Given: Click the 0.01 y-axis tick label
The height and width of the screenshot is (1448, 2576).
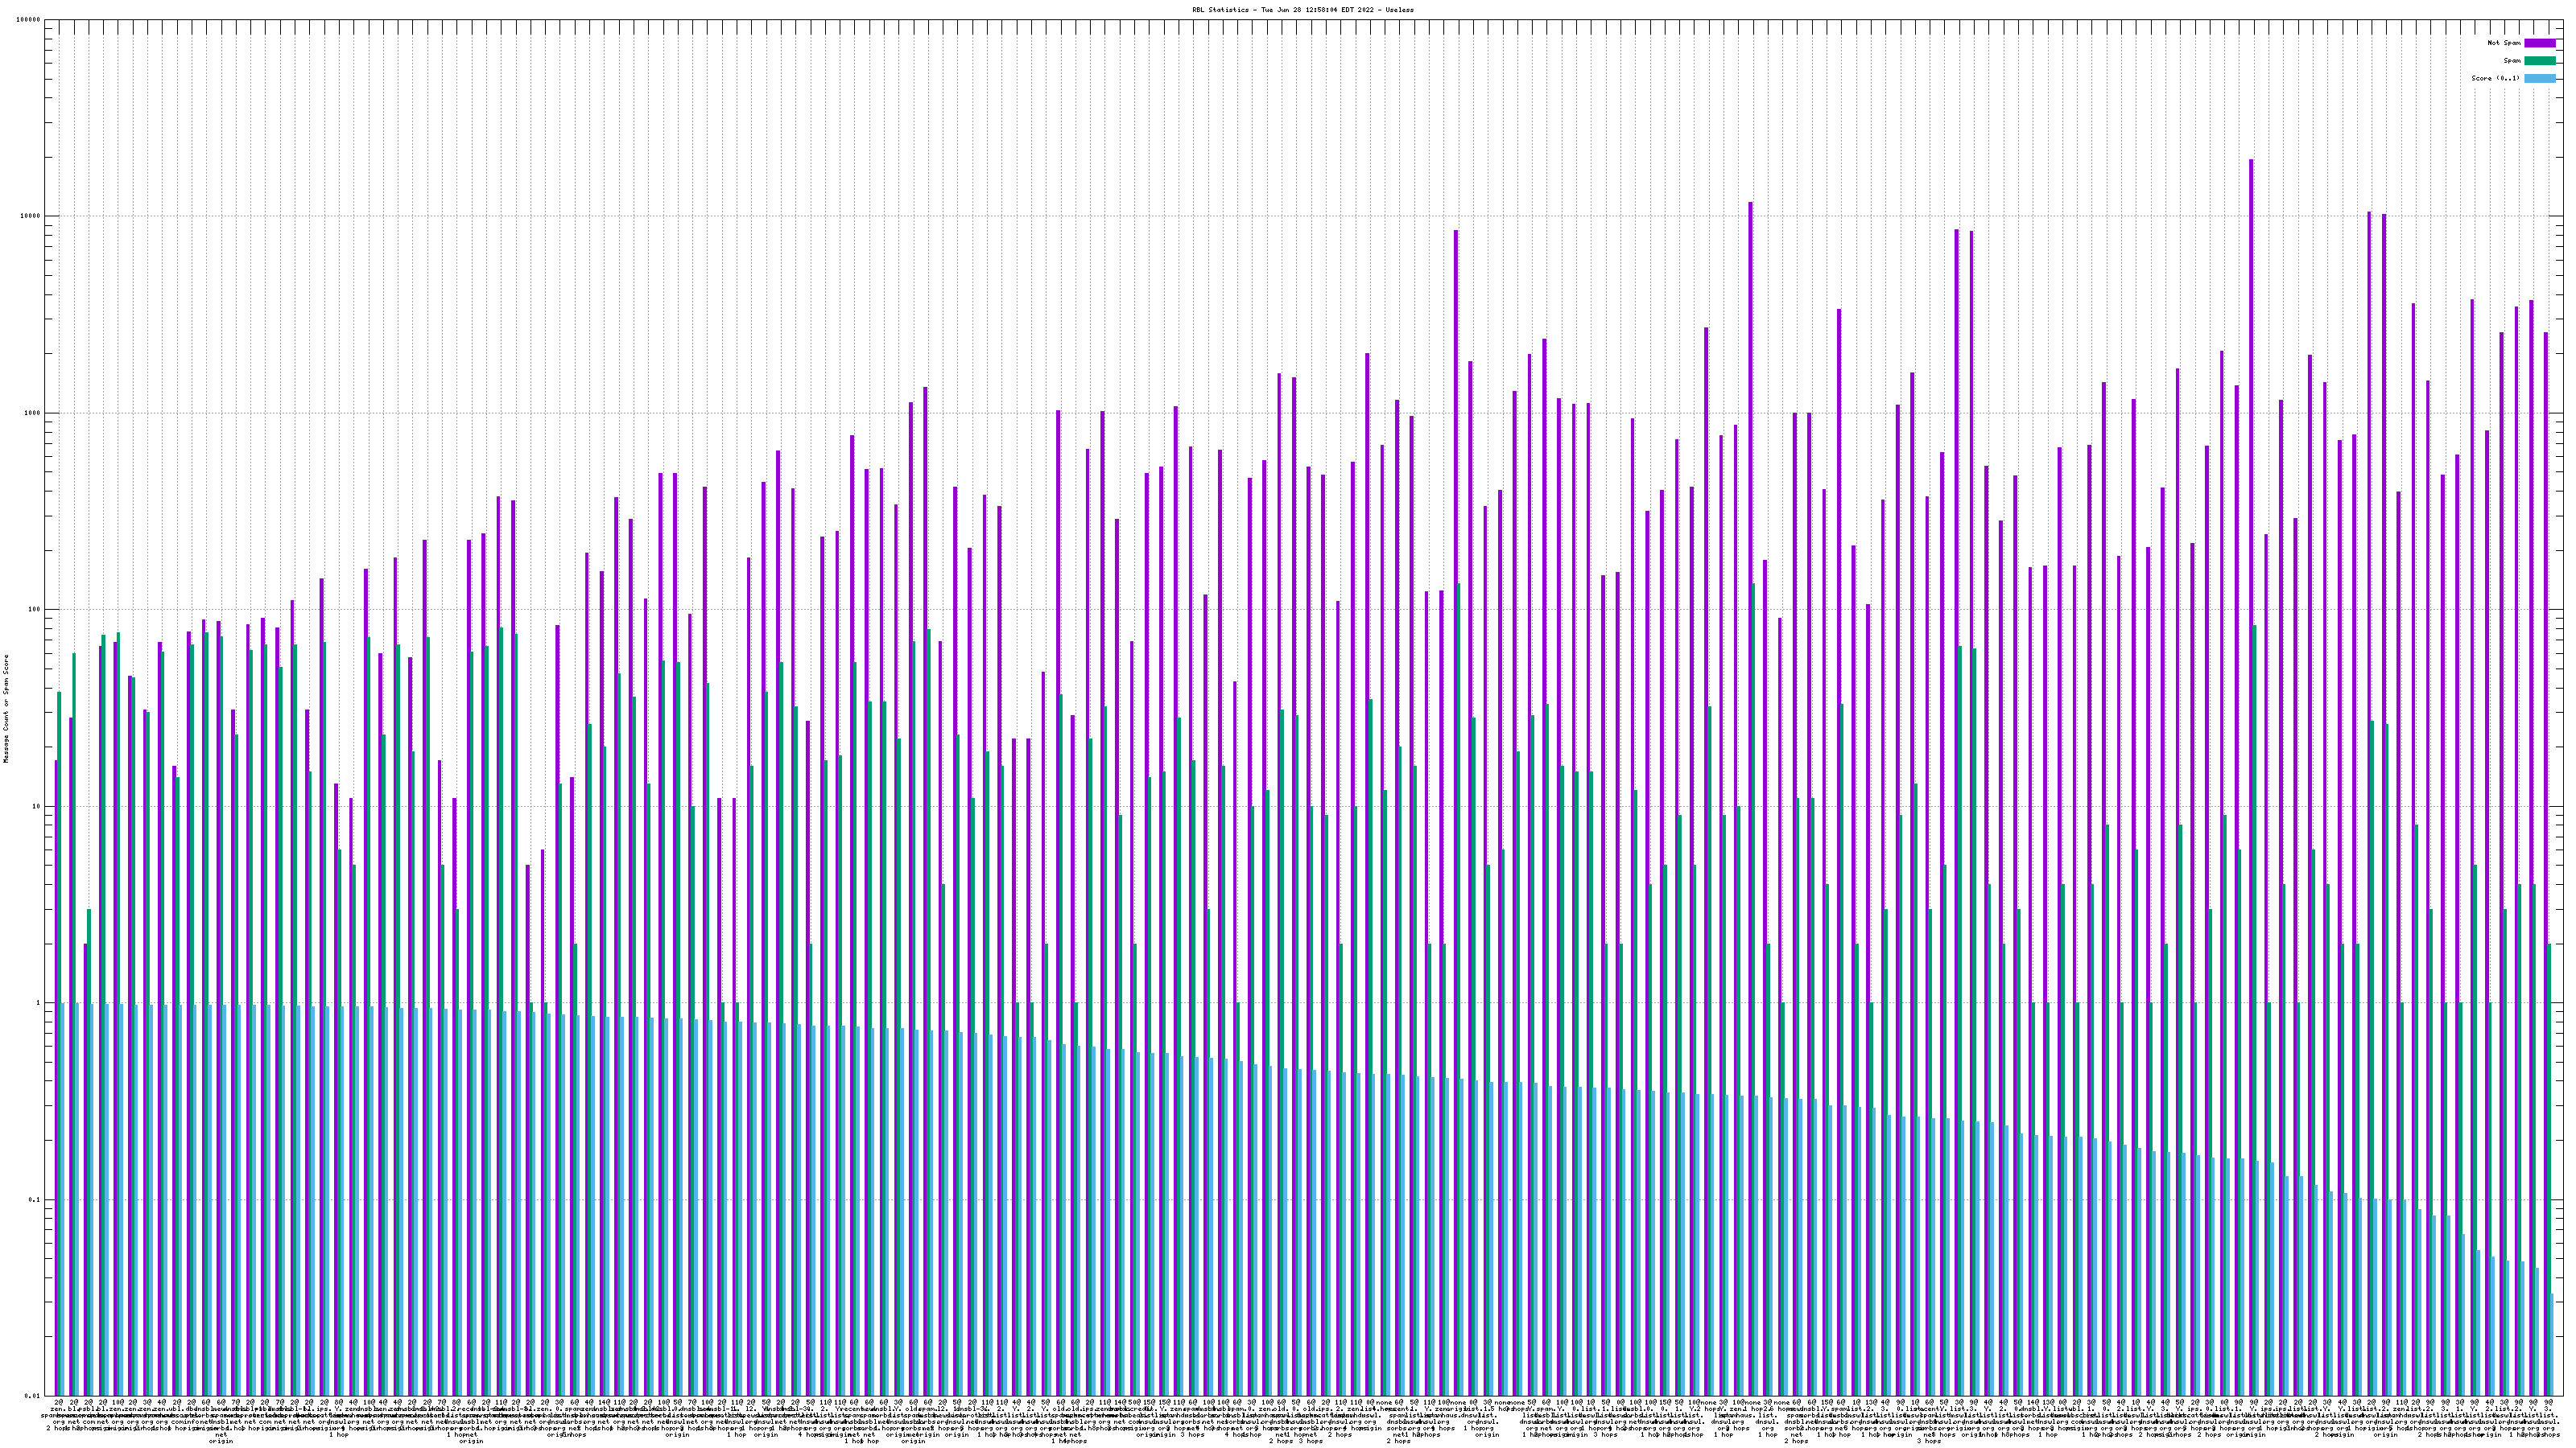Looking at the screenshot, I should click(33, 1396).
